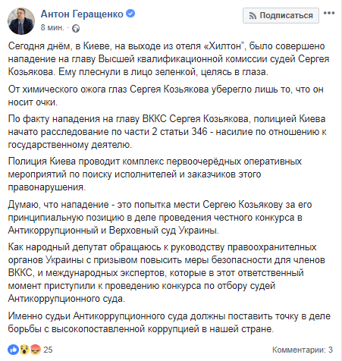Open the list of 25 reactions

tap(48, 350)
